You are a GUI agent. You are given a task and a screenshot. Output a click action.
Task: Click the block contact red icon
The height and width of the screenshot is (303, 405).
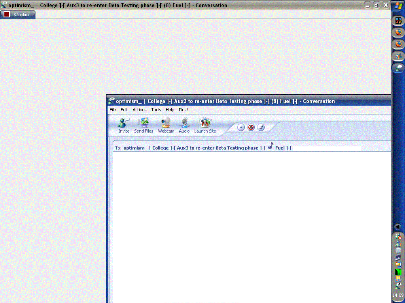[x=251, y=127]
